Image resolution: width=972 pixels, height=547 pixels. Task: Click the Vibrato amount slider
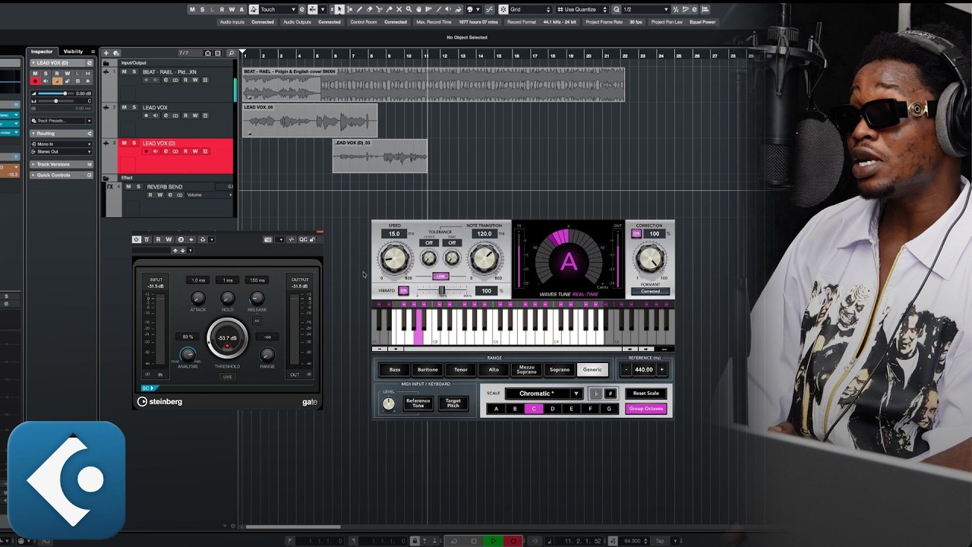442,290
